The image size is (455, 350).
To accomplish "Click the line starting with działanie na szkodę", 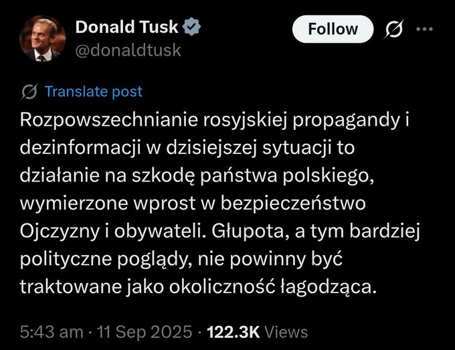I will tap(197, 175).
